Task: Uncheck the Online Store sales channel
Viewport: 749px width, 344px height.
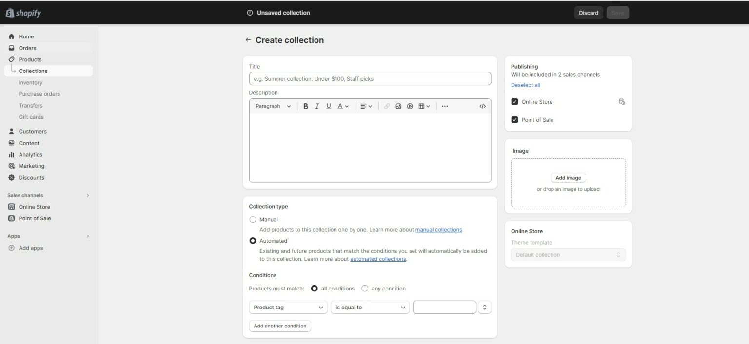Action: [x=514, y=101]
